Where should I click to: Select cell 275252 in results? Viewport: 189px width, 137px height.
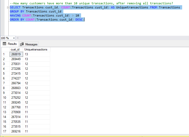pyautogui.click(x=16, y=98)
